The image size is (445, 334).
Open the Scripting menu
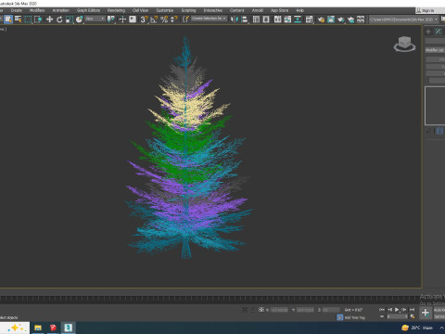pyautogui.click(x=188, y=10)
